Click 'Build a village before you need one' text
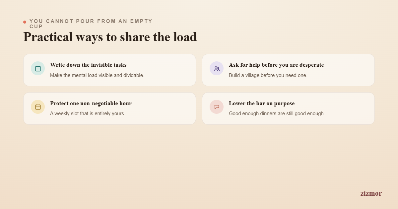Image resolution: width=398 pixels, height=209 pixels. 268,75
